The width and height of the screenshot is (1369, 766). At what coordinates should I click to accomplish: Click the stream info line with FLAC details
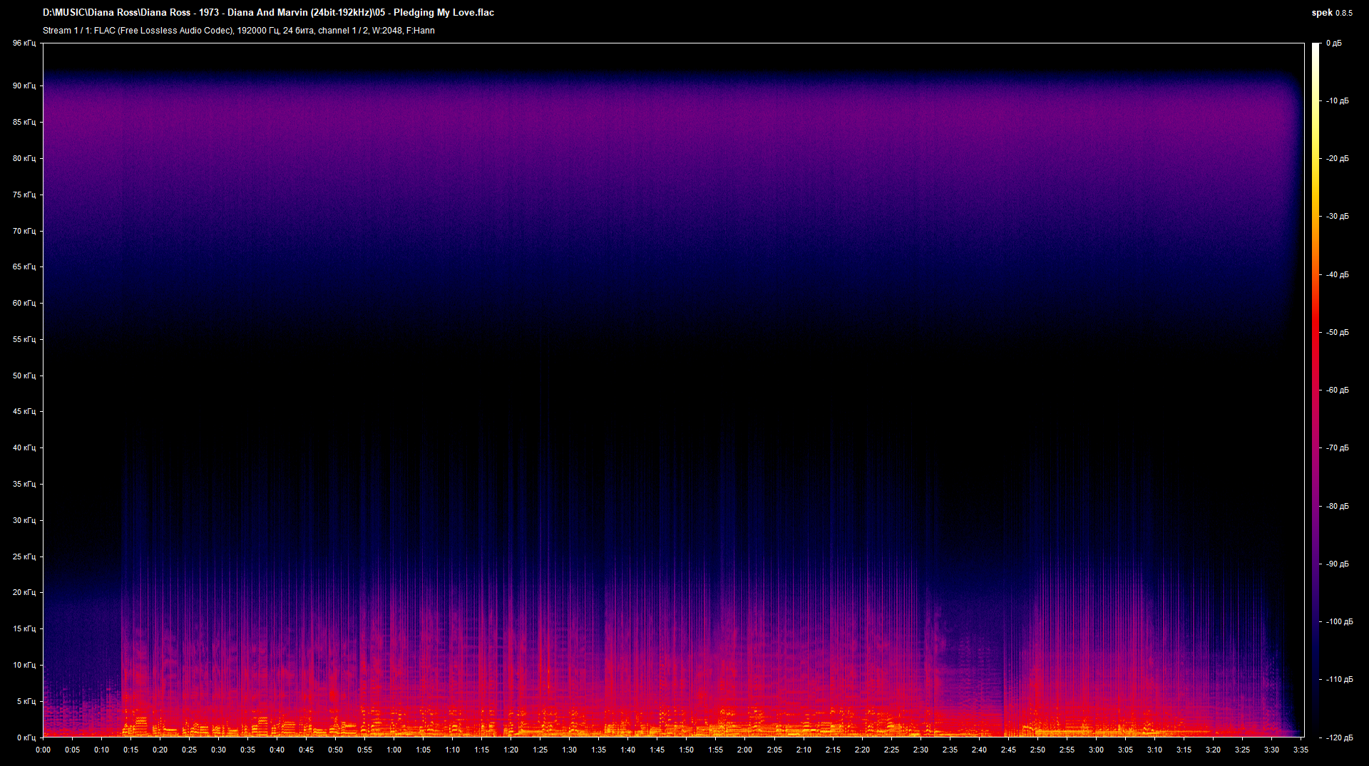coord(238,31)
